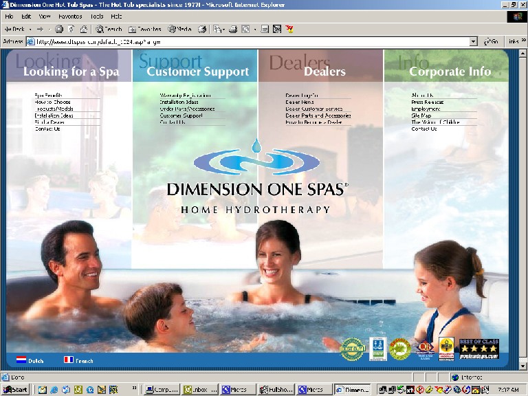
Task: Click the Installation Ideas link under Customer Support
Action: (178, 102)
